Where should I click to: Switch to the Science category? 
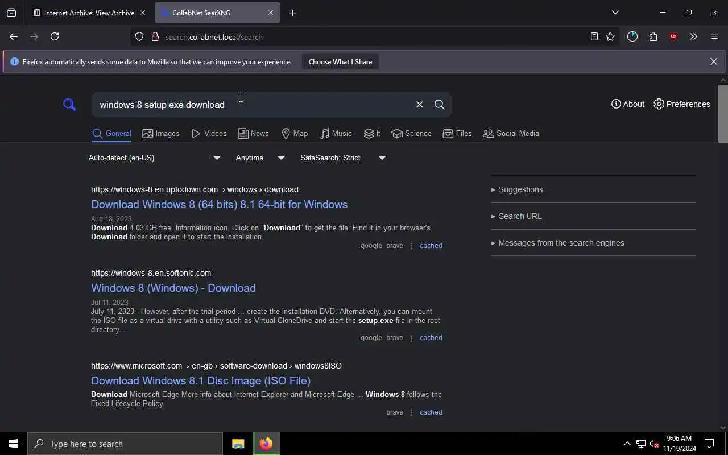(x=411, y=134)
